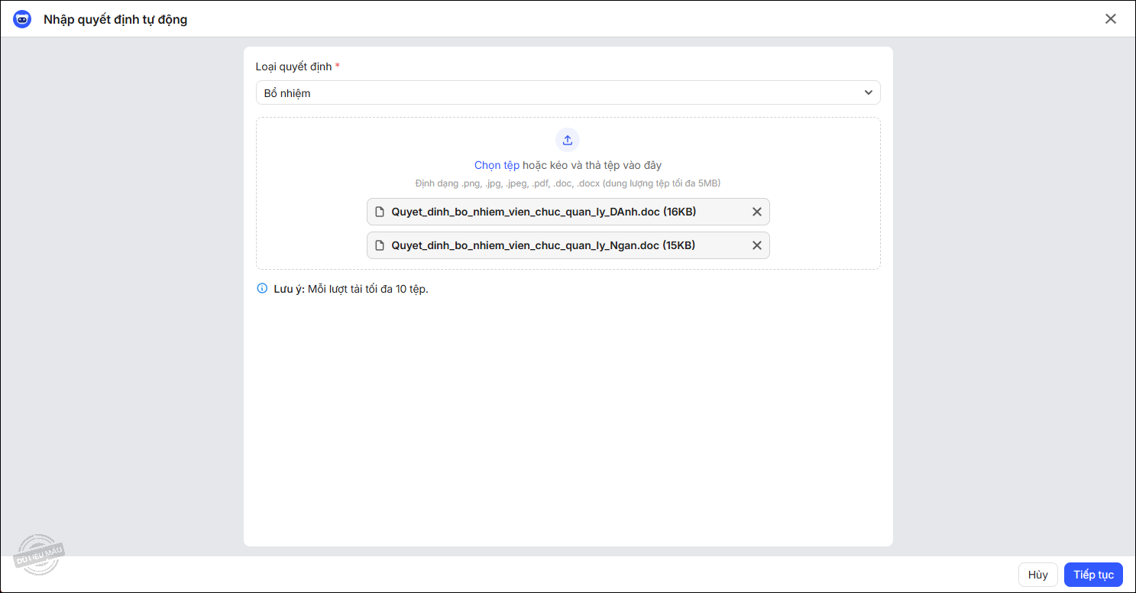Image resolution: width=1136 pixels, height=593 pixels.
Task: Click the chevron arrow beside Bổ nhiệm
Action: click(868, 93)
